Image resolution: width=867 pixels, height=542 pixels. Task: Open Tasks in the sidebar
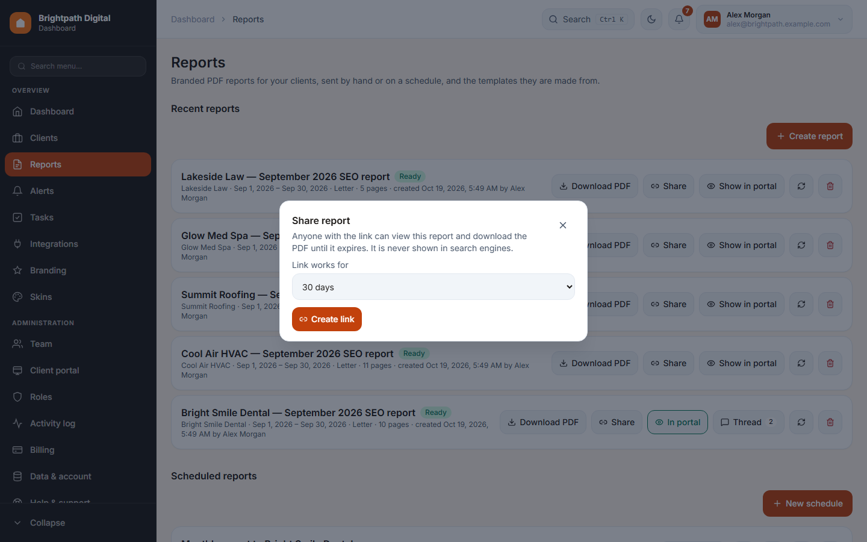[x=78, y=217]
